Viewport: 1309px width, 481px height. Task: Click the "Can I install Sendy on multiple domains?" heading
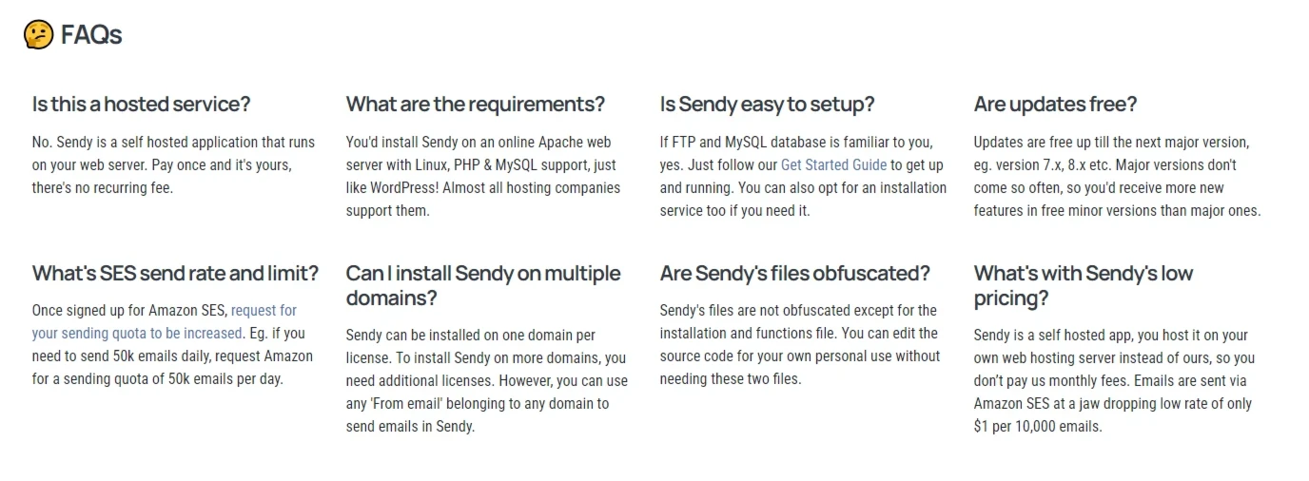pyautogui.click(x=482, y=285)
